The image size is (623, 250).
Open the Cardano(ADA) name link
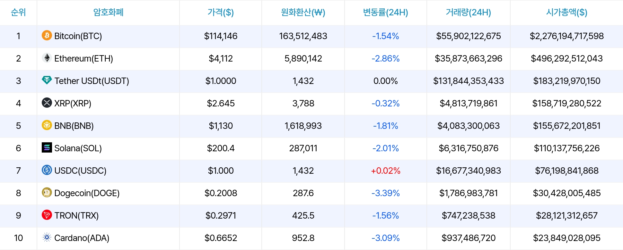(82, 238)
